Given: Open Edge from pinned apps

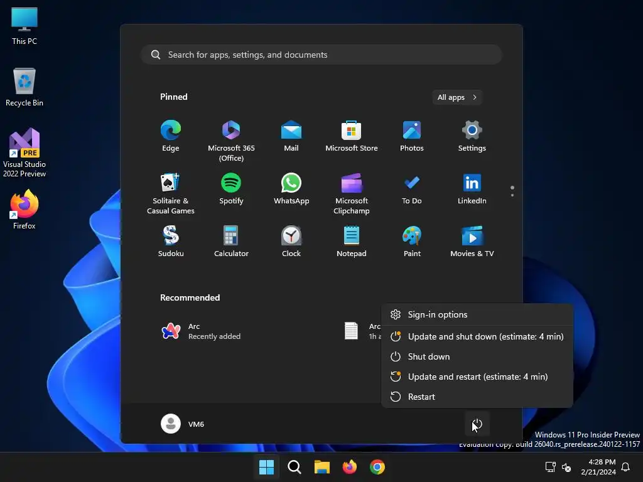Looking at the screenshot, I should pos(171,136).
